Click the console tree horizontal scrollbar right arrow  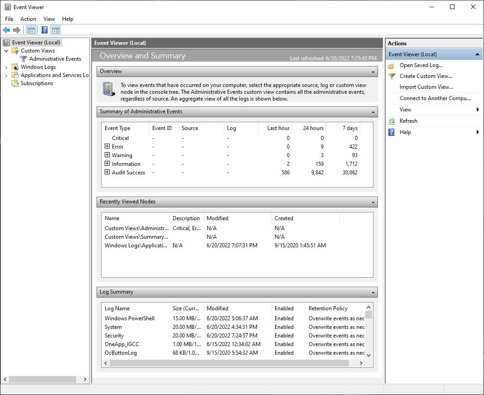85,379
